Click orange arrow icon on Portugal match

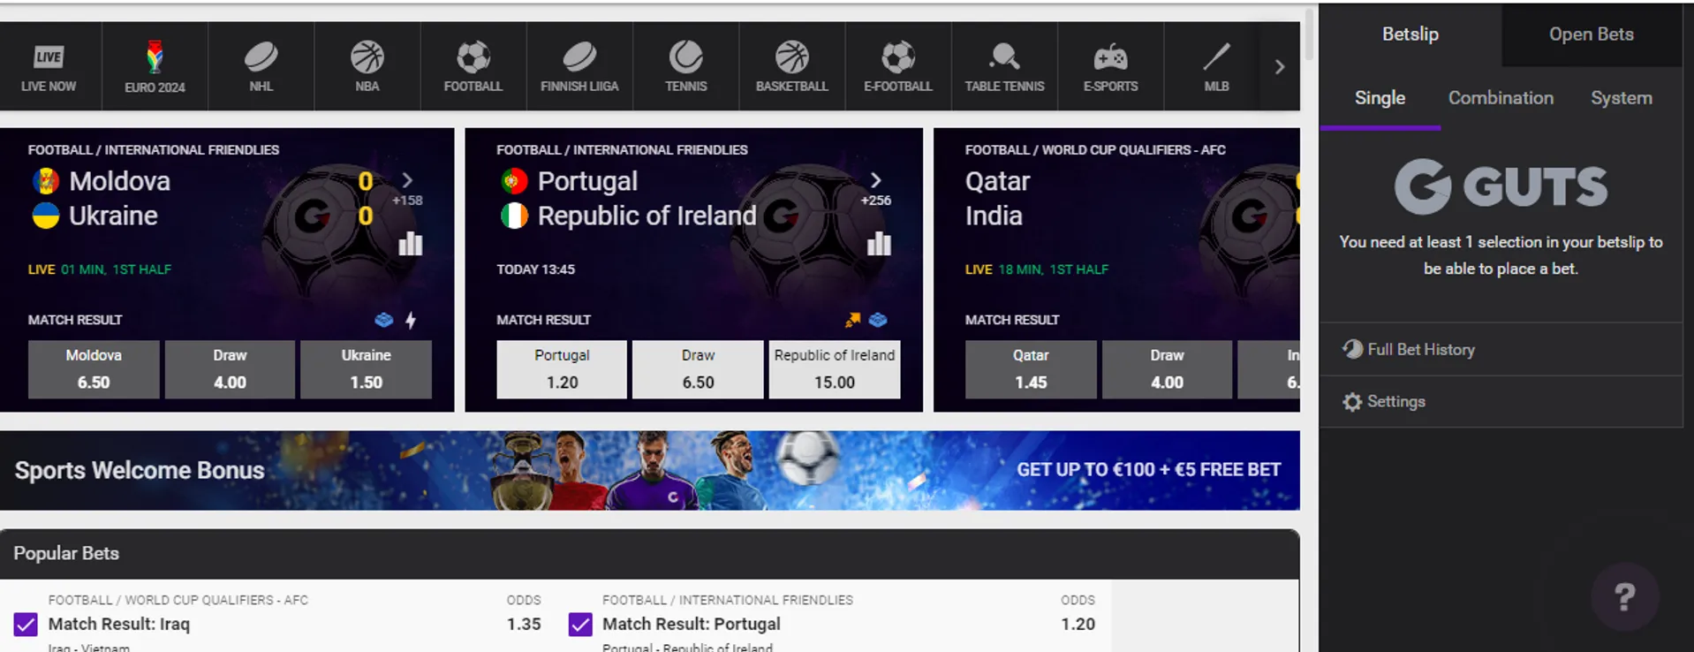point(852,320)
